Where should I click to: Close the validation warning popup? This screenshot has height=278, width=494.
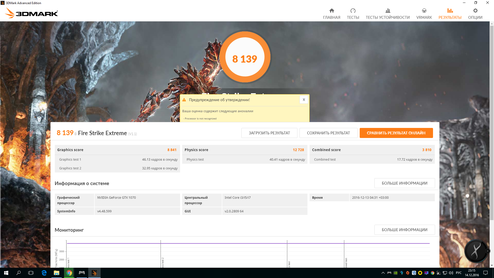(x=304, y=100)
